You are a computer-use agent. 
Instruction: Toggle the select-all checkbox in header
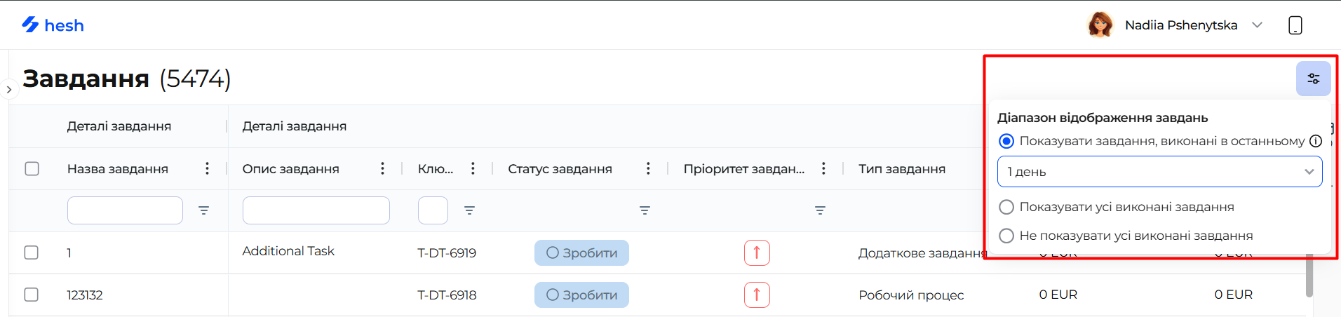[32, 168]
